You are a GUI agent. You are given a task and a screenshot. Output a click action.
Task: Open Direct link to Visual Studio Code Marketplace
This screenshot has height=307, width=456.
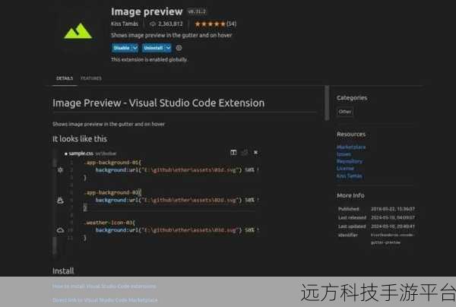[105, 300]
